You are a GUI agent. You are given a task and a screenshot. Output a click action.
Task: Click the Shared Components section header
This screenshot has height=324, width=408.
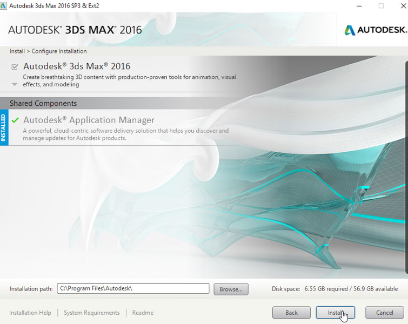coord(43,103)
